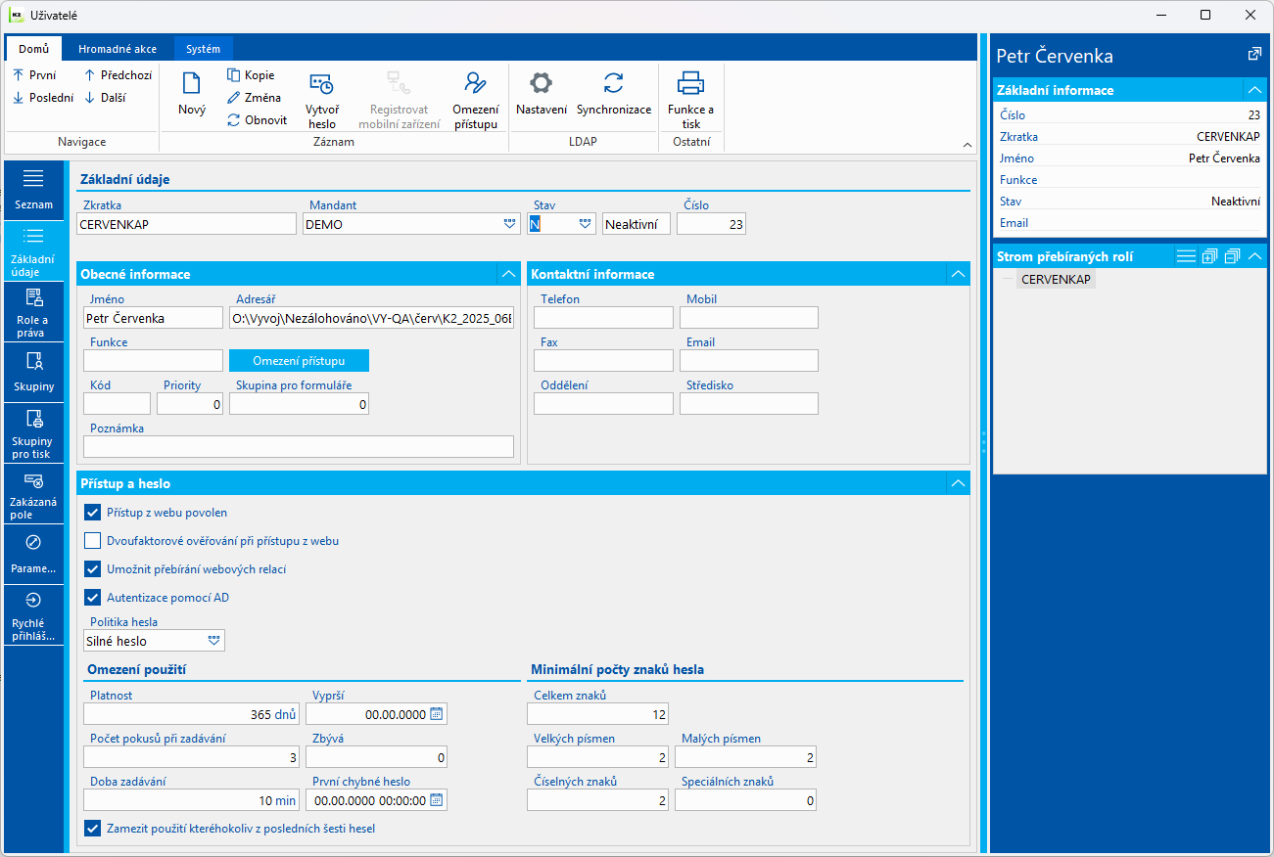The width and height of the screenshot is (1274, 857).
Task: Collapse Strom přebíraných rolí panel
Action: (x=1254, y=256)
